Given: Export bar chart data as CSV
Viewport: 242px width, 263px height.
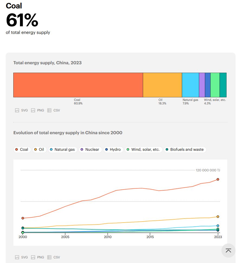Looking at the screenshot, I should click(54, 110).
